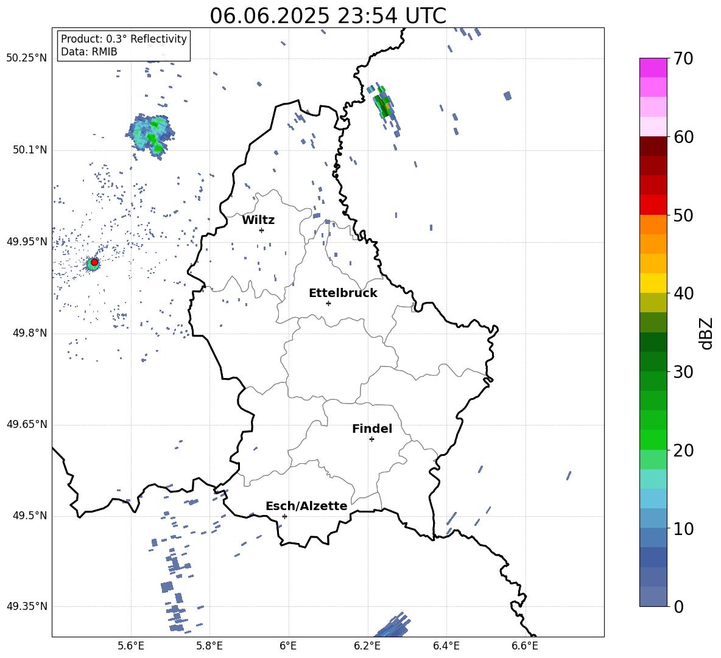721x658 pixels.
Task: Click the 49.65°N latitude label
Action: 27,424
